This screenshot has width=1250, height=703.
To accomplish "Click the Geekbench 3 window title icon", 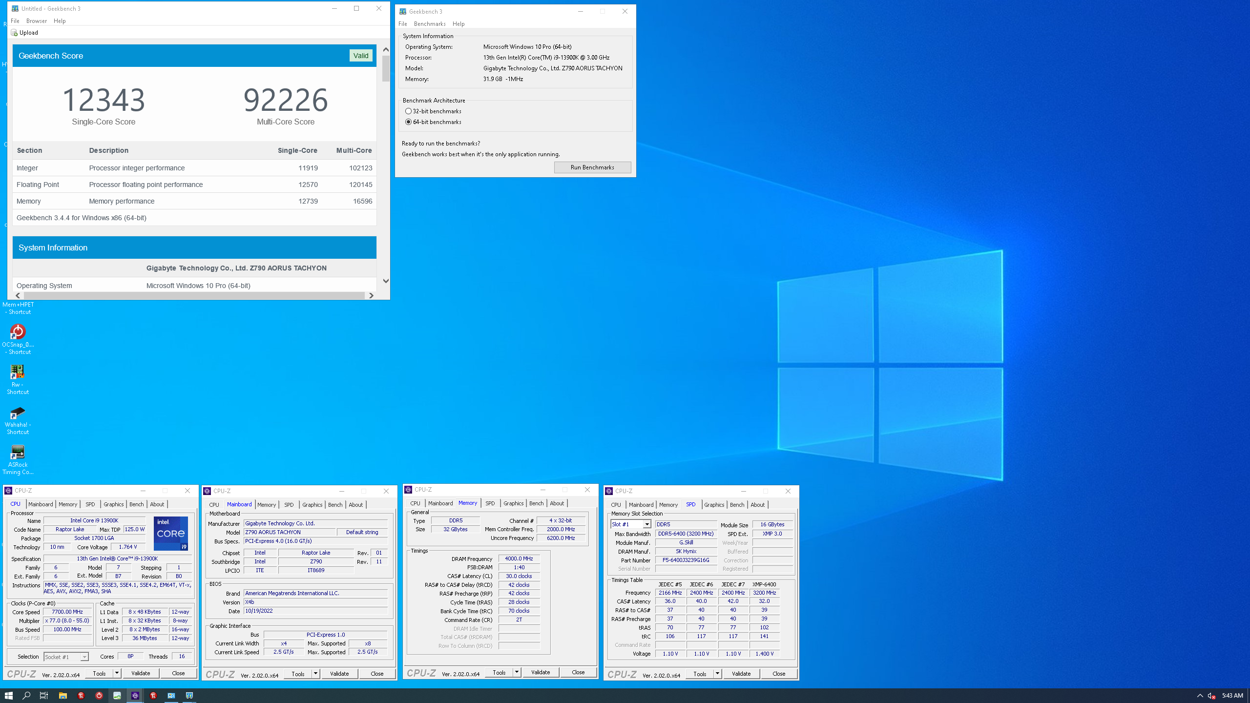I will coord(403,12).
